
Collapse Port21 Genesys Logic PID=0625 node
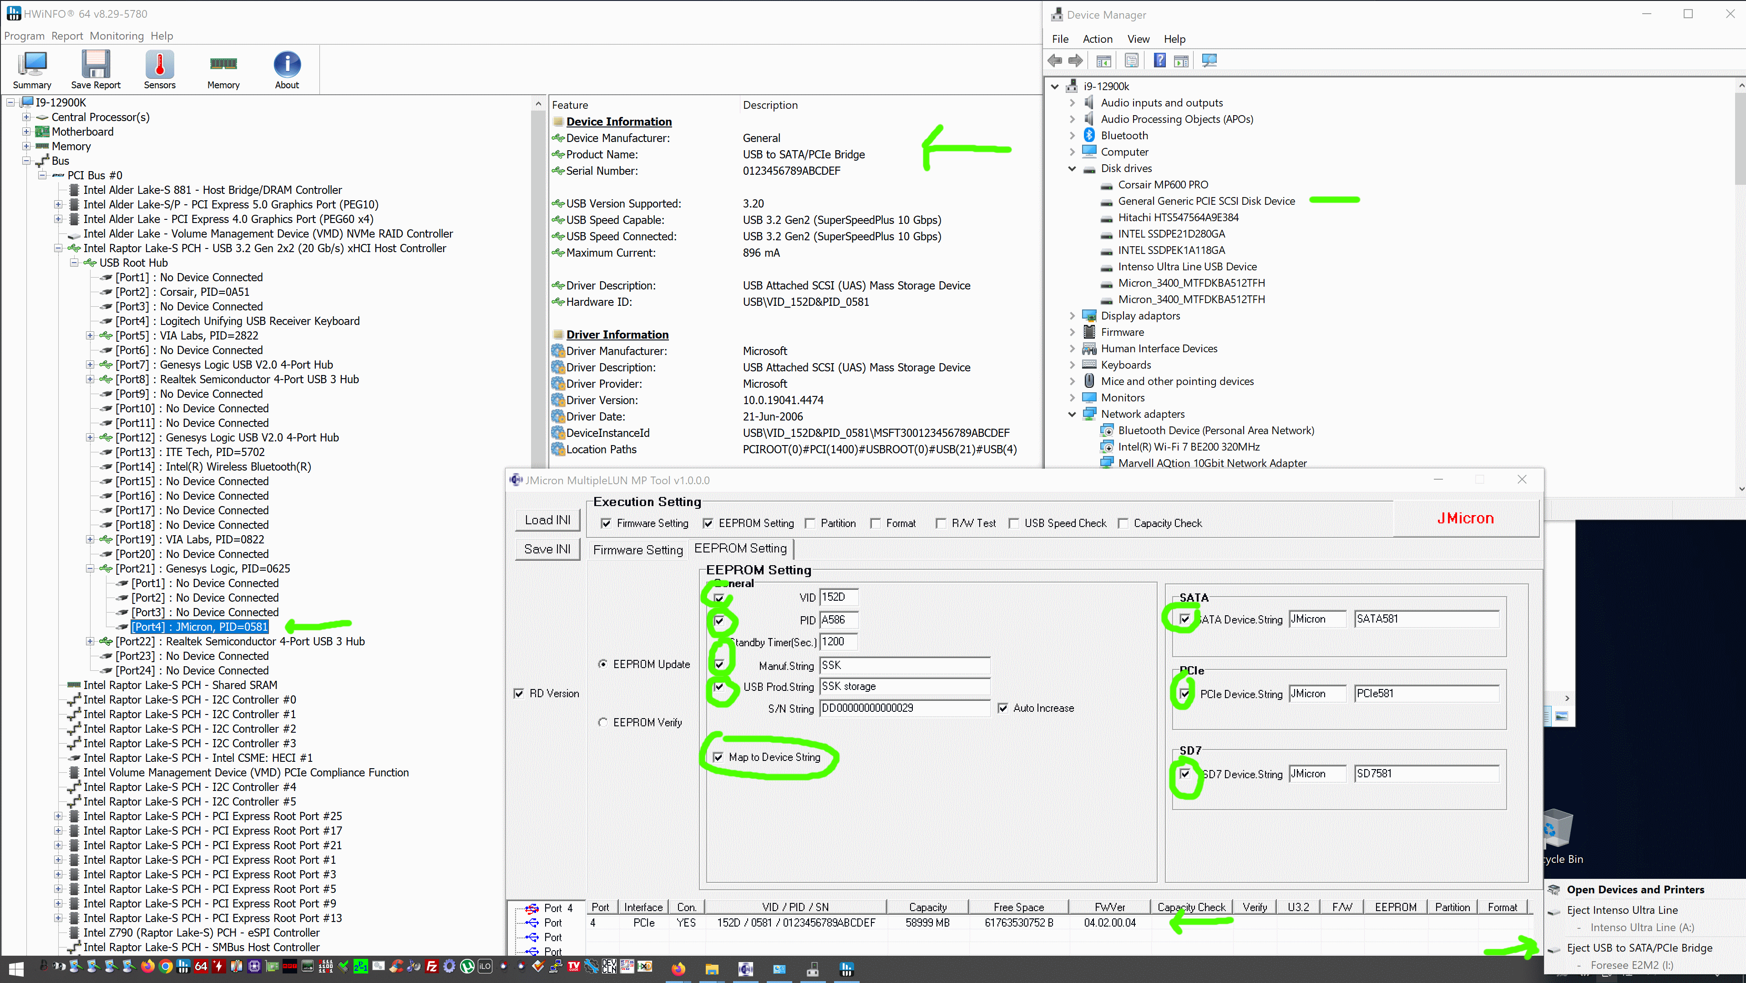pos(90,569)
